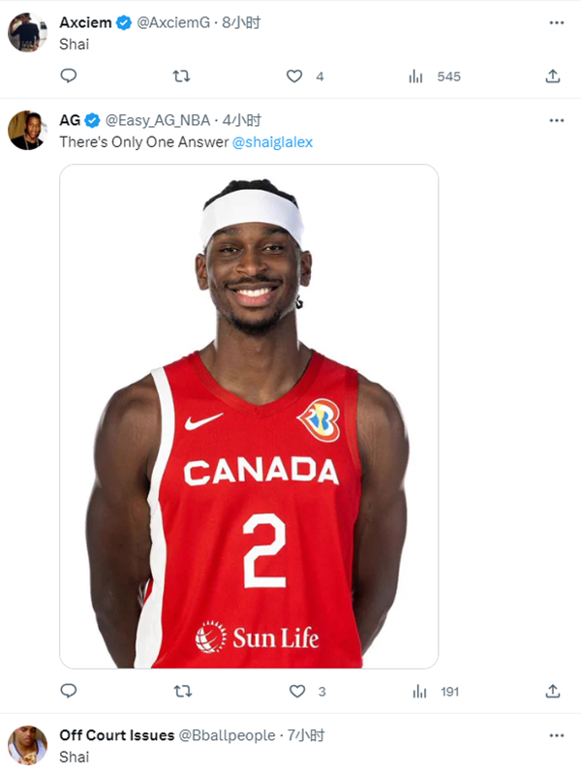
Task: Reply to Axciem's tweet
Action: point(68,76)
